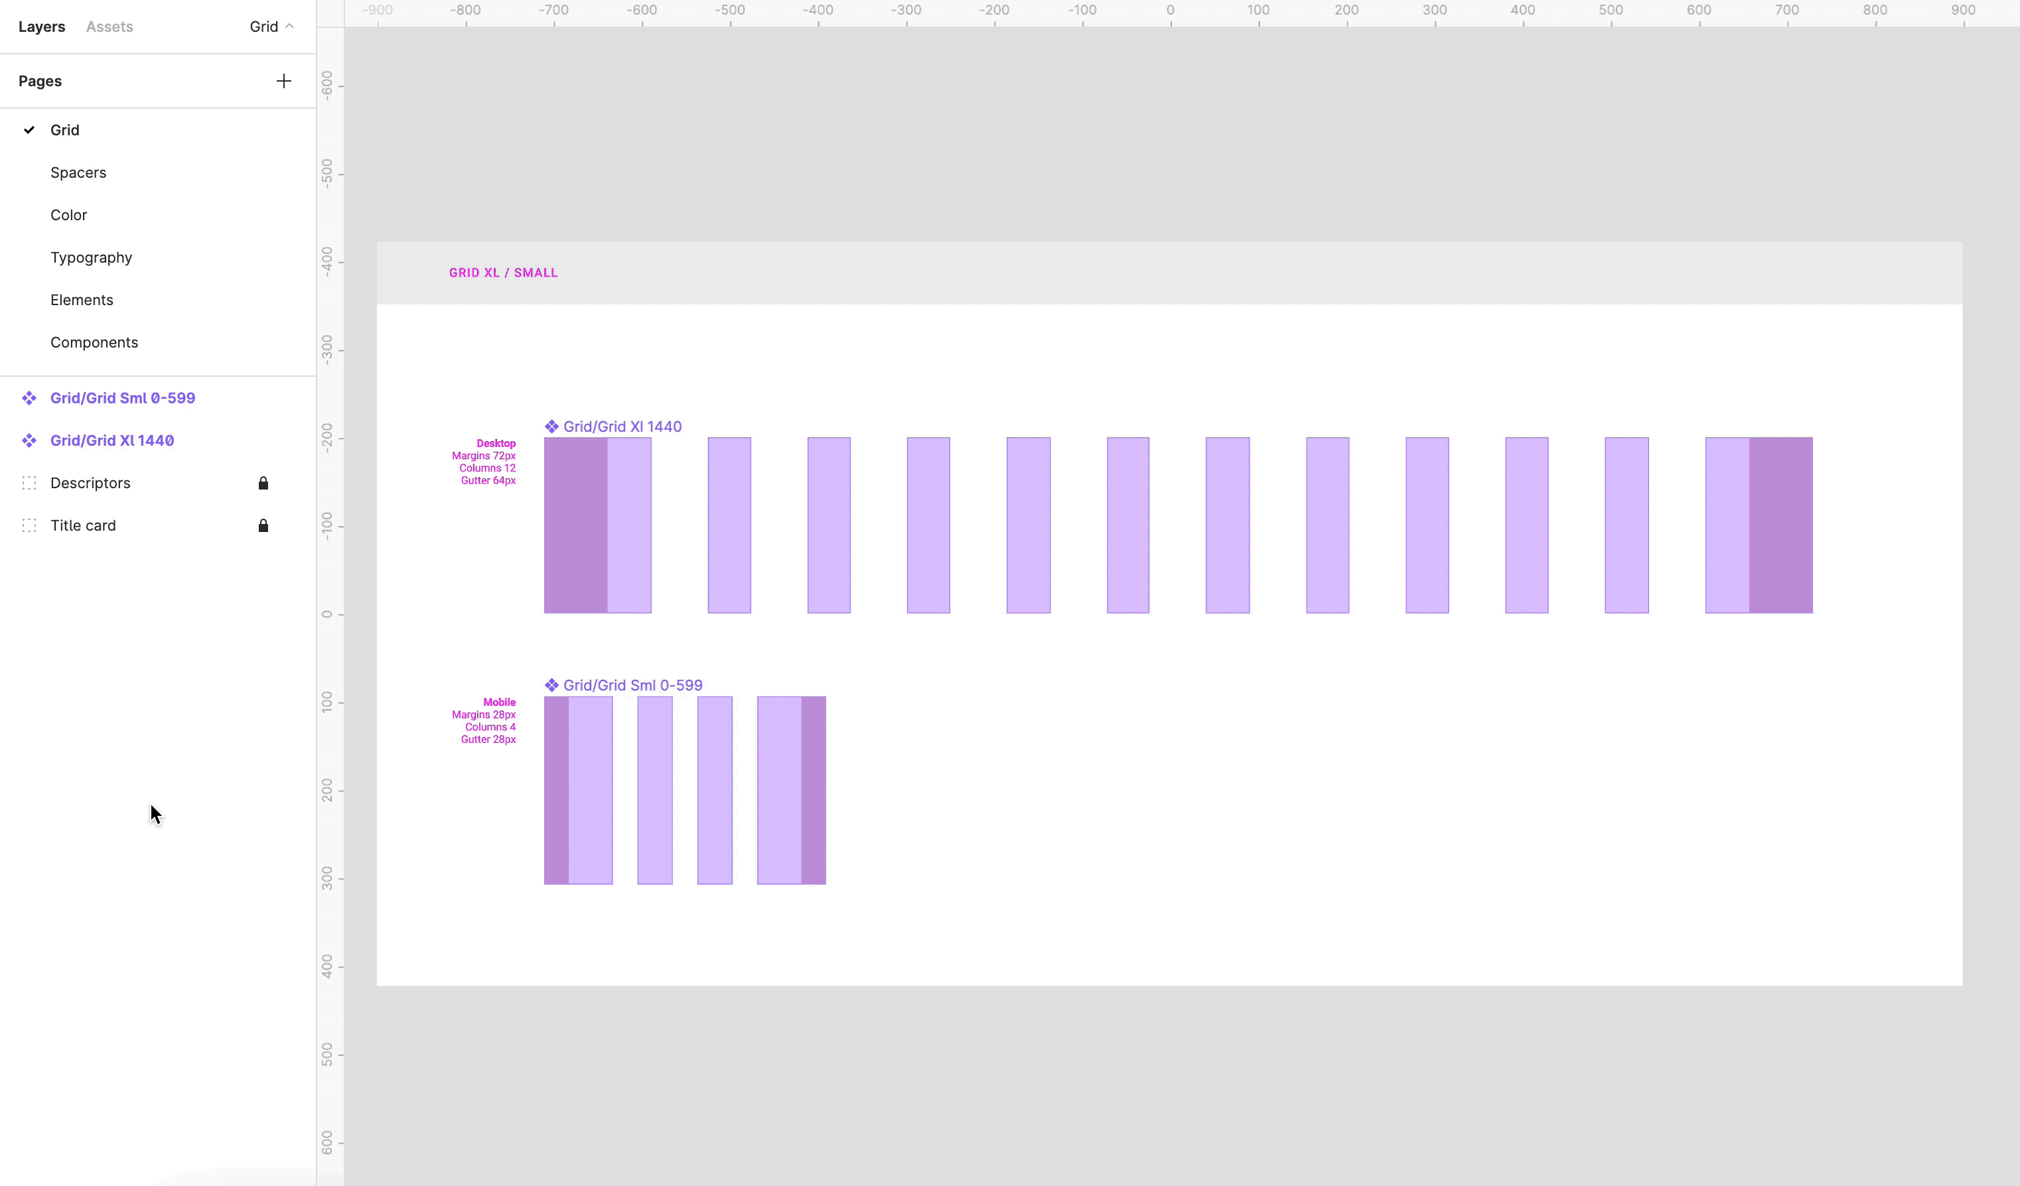Select dark left margin of mobile grid
Image resolution: width=2020 pixels, height=1186 pixels.
tap(556, 790)
